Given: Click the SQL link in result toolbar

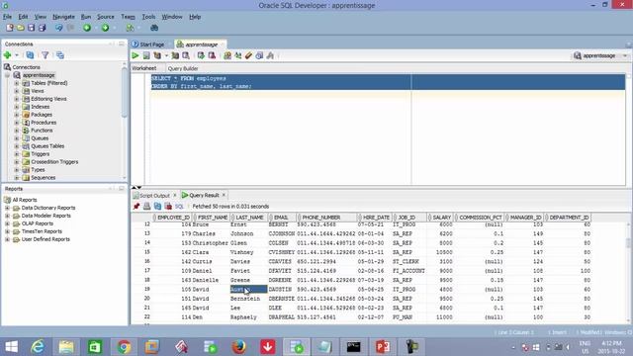Looking at the screenshot, I should (179, 207).
